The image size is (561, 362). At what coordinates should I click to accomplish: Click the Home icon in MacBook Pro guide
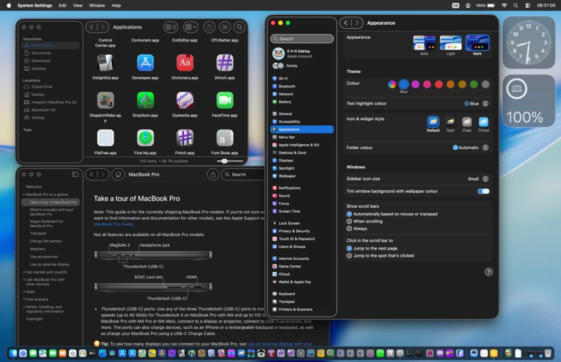tap(117, 174)
